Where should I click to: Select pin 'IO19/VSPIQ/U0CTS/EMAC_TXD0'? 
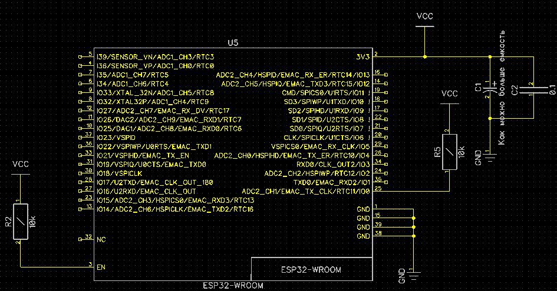(151, 165)
